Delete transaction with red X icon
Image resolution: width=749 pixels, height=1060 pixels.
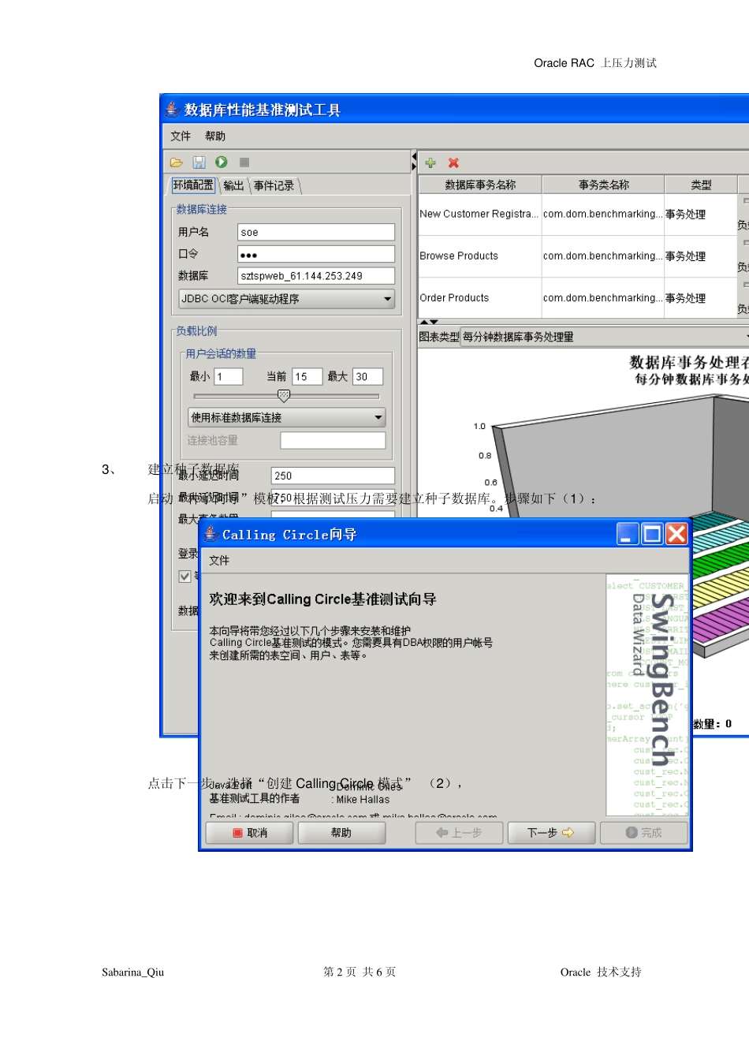[x=453, y=162]
